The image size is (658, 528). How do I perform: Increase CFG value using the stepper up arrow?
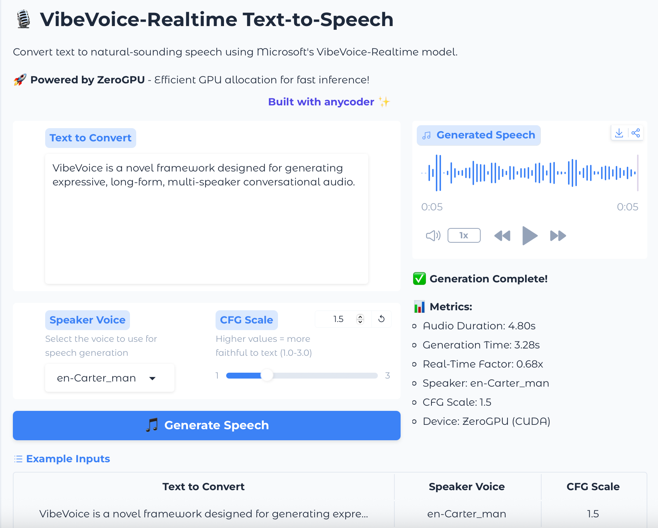361,317
